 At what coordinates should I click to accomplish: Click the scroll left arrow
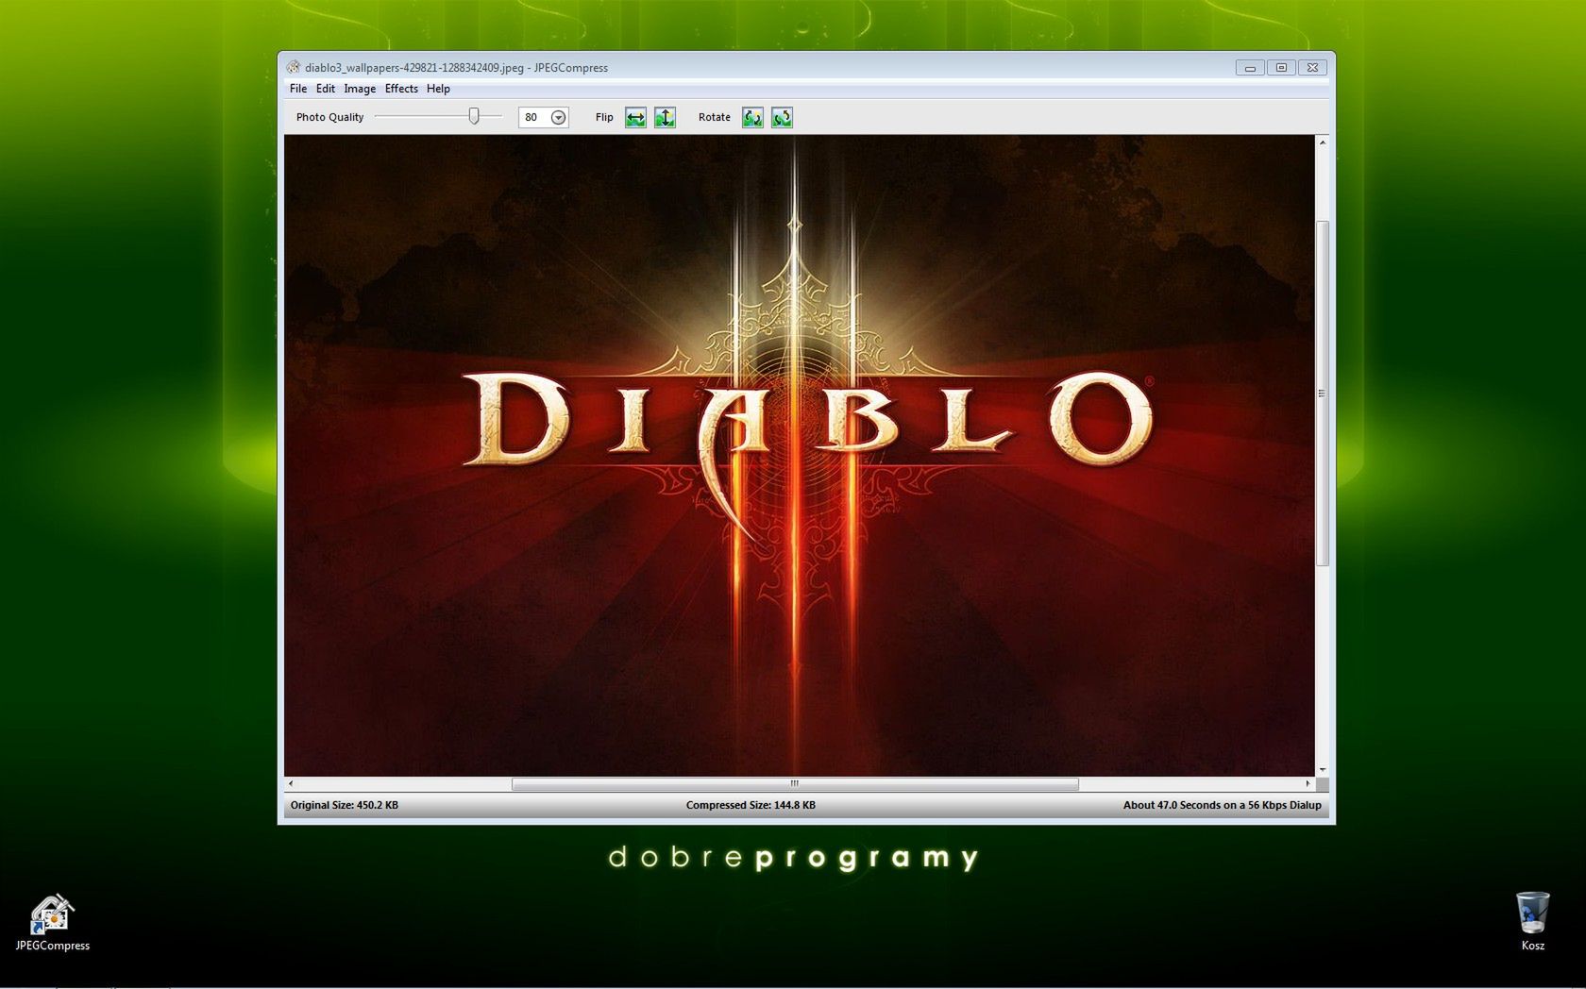pos(291,783)
